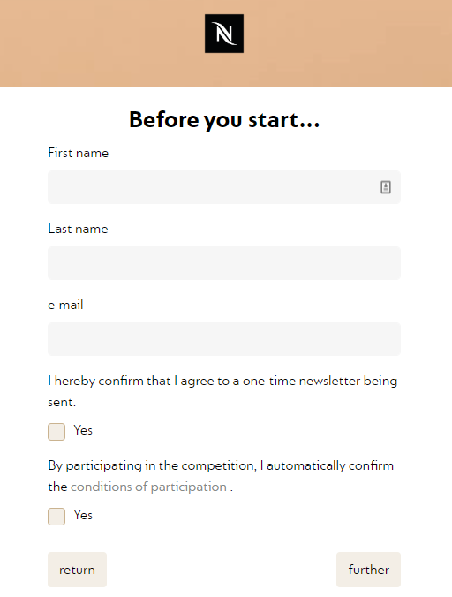Click the return button
The height and width of the screenshot is (597, 452).
pos(77,570)
